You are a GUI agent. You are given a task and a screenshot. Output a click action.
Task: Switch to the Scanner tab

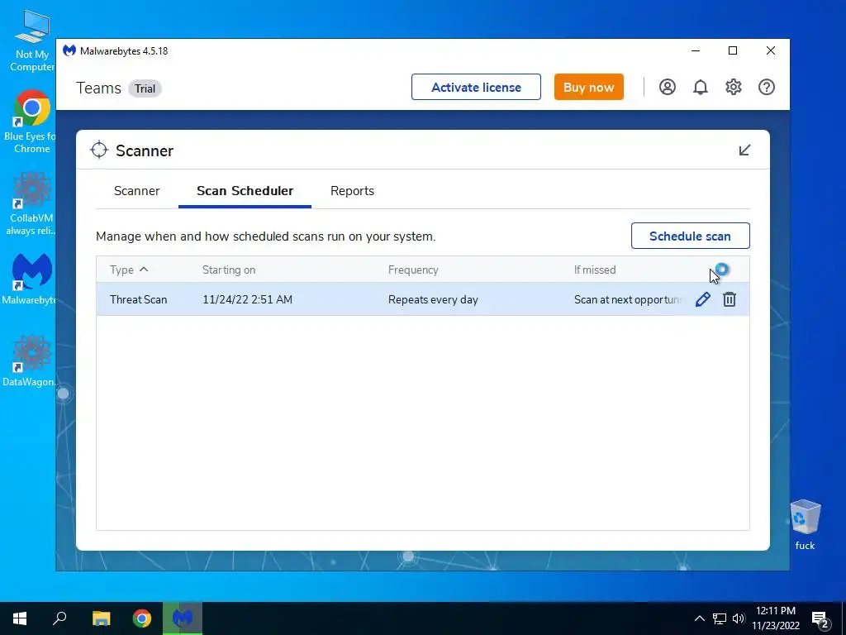pyautogui.click(x=136, y=191)
